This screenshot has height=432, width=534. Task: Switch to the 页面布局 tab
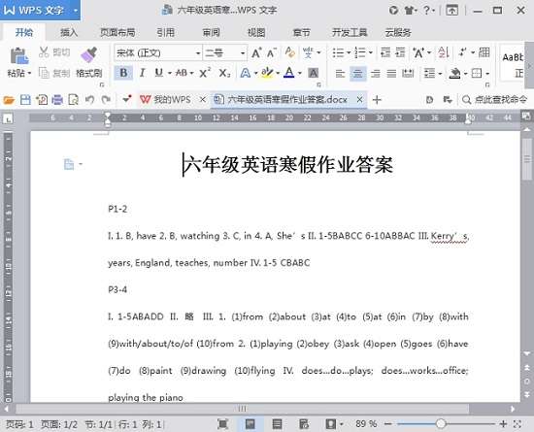(117, 33)
